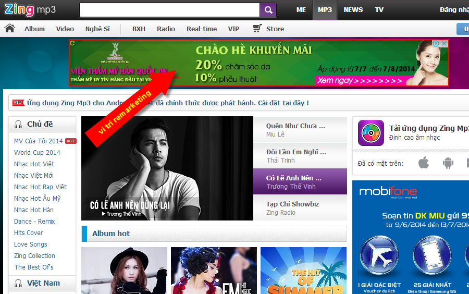This screenshot has width=469, height=294.
Task: Click the red NEW badge icon
Action: (18, 103)
